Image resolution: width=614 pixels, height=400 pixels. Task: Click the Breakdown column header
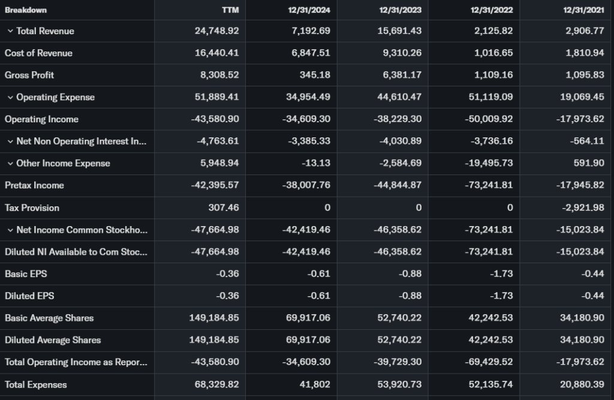pos(26,10)
